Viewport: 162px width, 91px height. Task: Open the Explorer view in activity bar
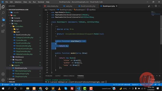tap(3, 7)
